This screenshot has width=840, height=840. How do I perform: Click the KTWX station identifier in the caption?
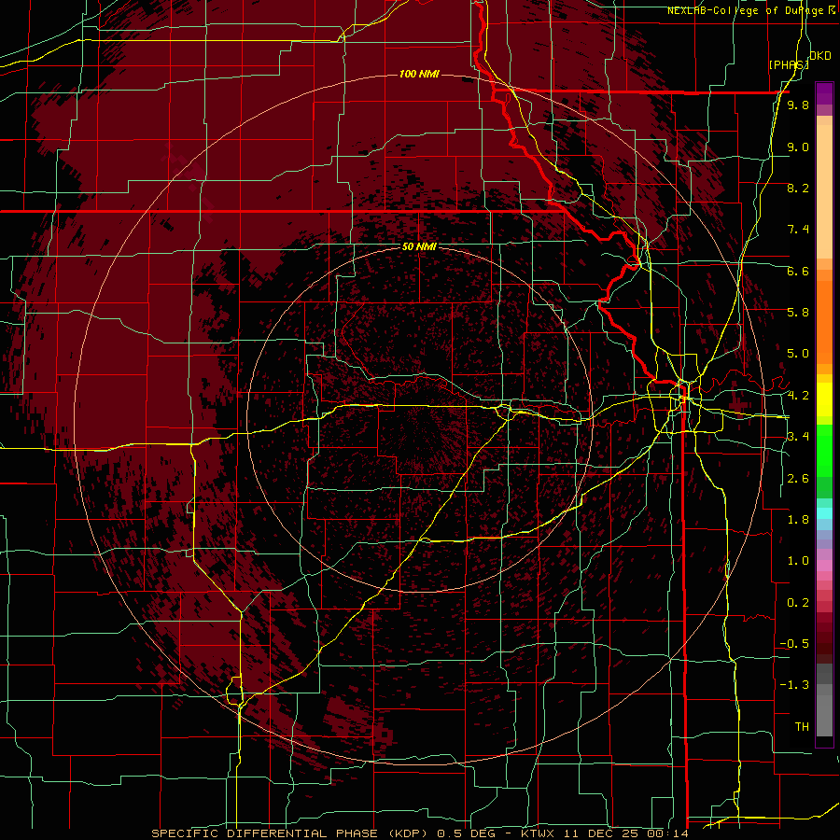tap(538, 833)
